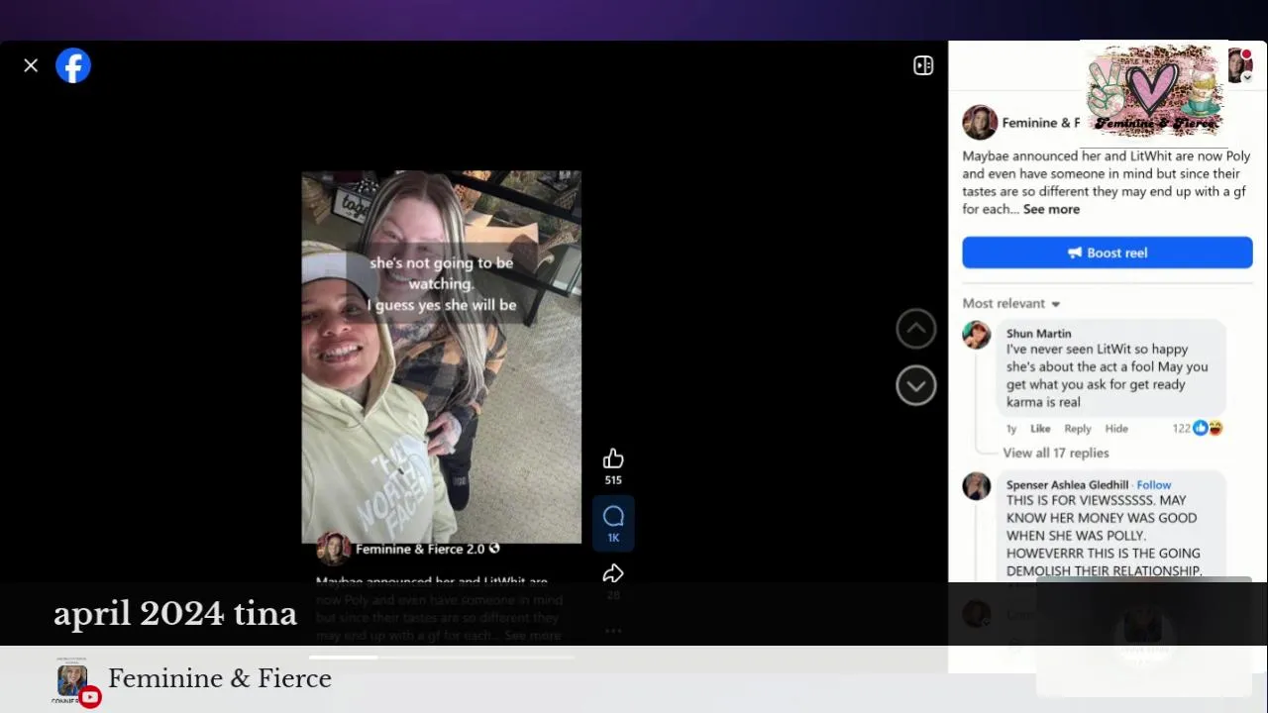Viewport: 1268px width, 713px height.
Task: Close the Facebook reel viewer
Action: point(31,65)
